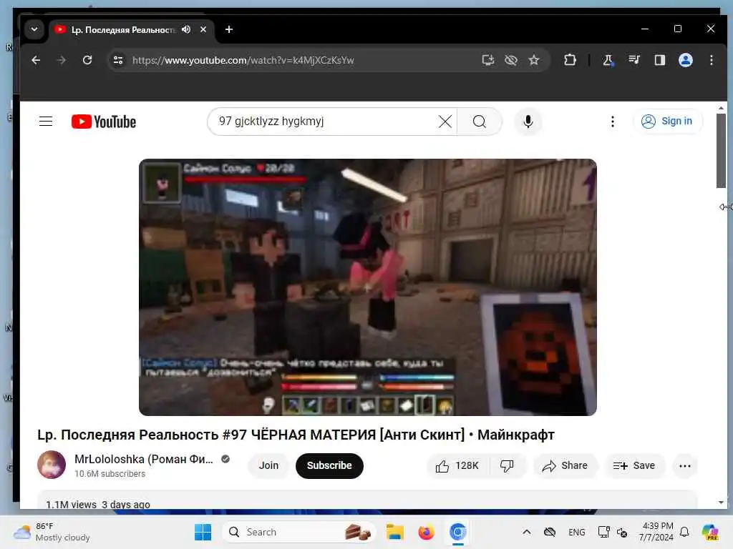Open MrLololoshka channel name link
The height and width of the screenshot is (549, 733).
(143, 460)
